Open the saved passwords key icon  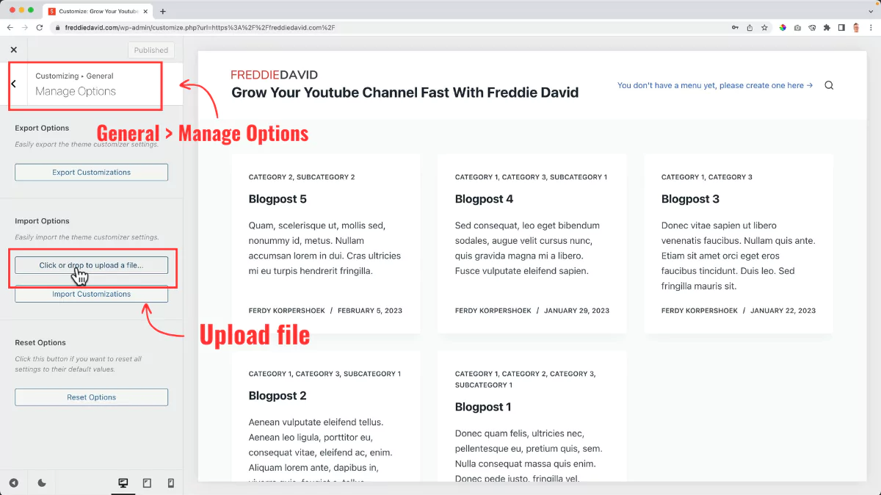[x=734, y=26]
